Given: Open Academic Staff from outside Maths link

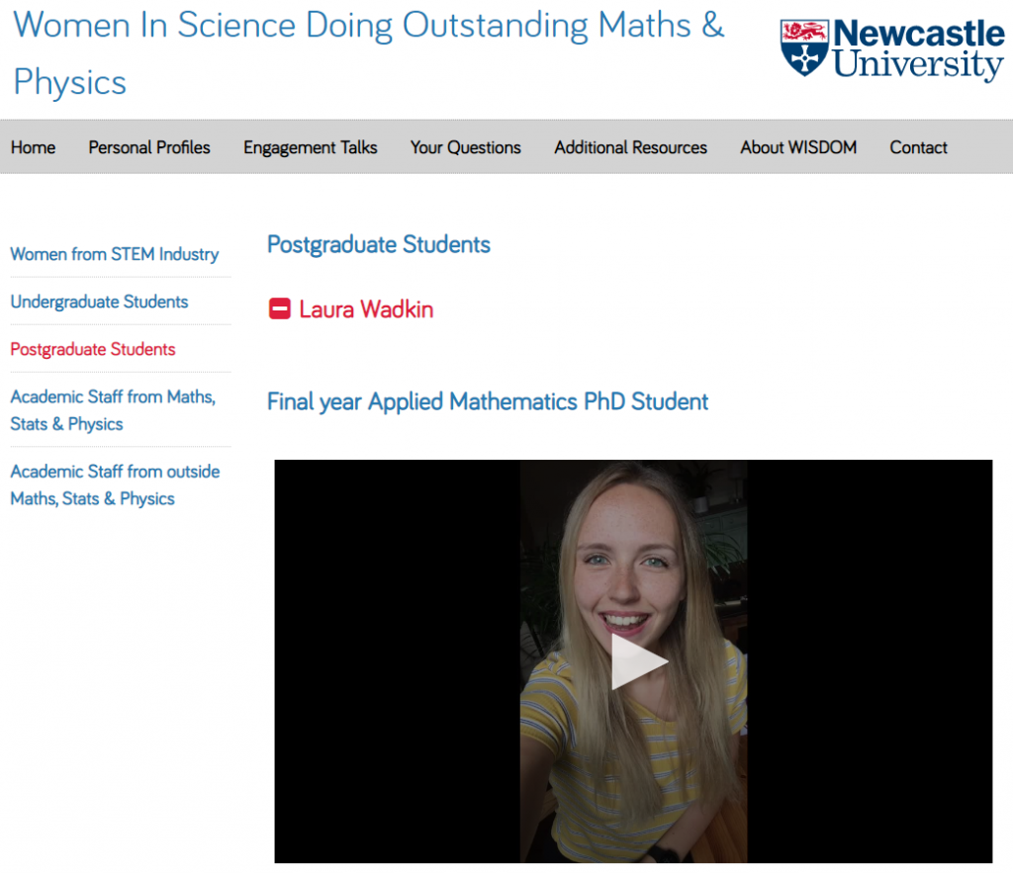Looking at the screenshot, I should [115, 485].
